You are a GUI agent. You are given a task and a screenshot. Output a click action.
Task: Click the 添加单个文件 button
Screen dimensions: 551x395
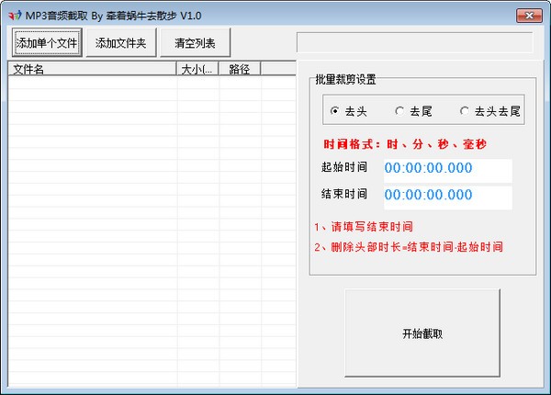coord(46,42)
